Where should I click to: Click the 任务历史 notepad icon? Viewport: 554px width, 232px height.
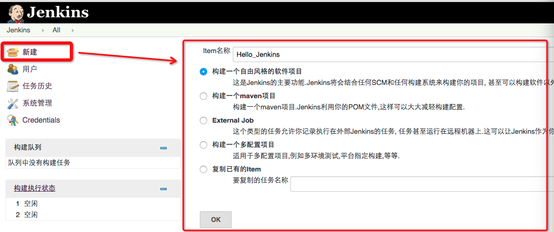pos(13,86)
